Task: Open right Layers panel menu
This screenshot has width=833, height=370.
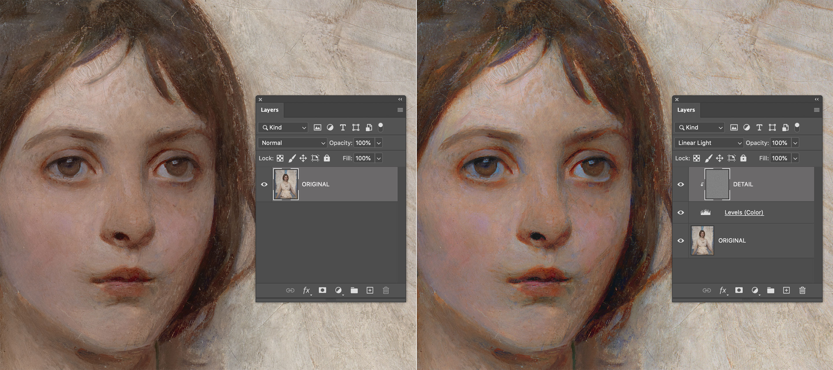Action: (817, 110)
